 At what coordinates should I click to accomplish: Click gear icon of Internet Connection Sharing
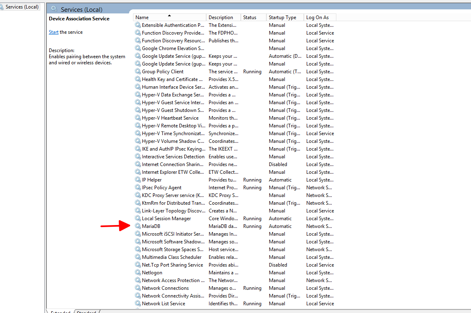point(137,164)
